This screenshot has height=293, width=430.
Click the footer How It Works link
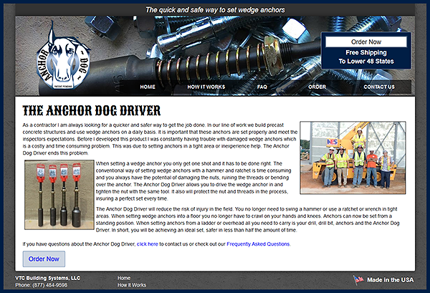132,285
